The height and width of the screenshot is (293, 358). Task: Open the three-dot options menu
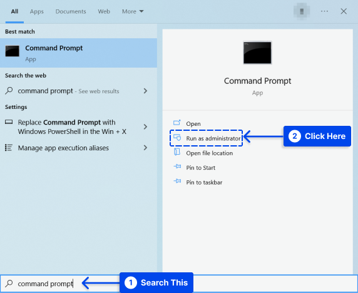pyautogui.click(x=324, y=11)
